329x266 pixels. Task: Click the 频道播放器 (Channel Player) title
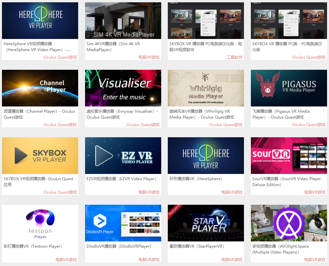click(x=39, y=114)
